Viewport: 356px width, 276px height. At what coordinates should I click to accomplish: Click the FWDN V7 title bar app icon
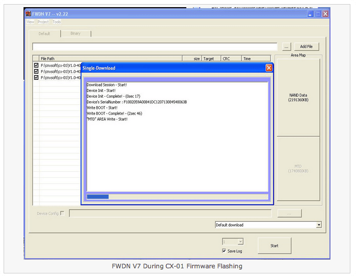pyautogui.click(x=28, y=14)
